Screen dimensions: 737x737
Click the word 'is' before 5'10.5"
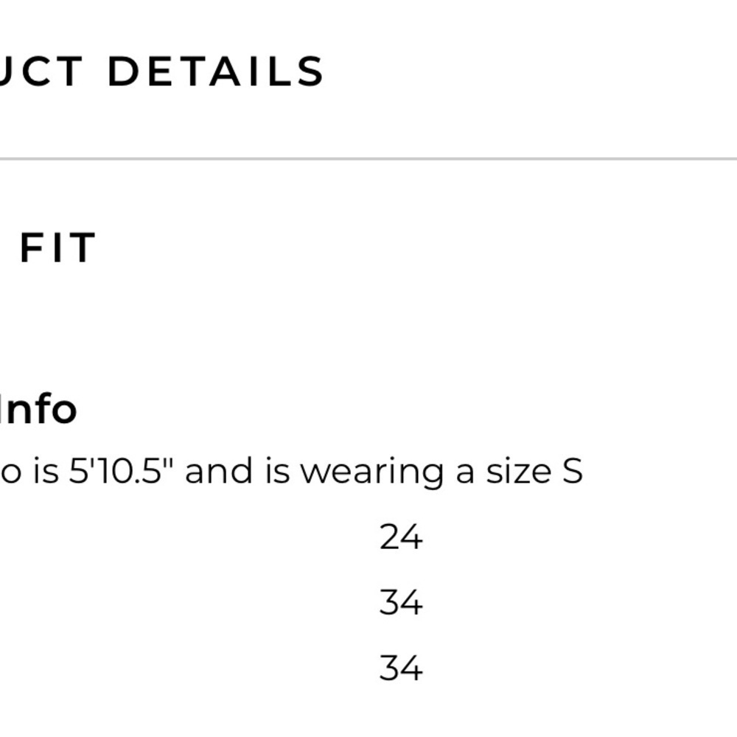(x=46, y=470)
